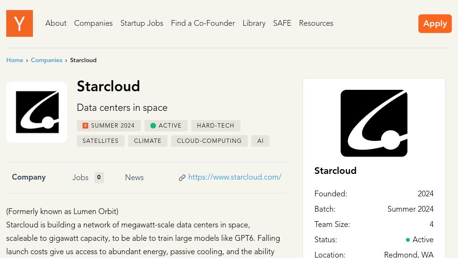This screenshot has width=458, height=258.
Task: Select the SATELLITES tag
Action: click(101, 140)
